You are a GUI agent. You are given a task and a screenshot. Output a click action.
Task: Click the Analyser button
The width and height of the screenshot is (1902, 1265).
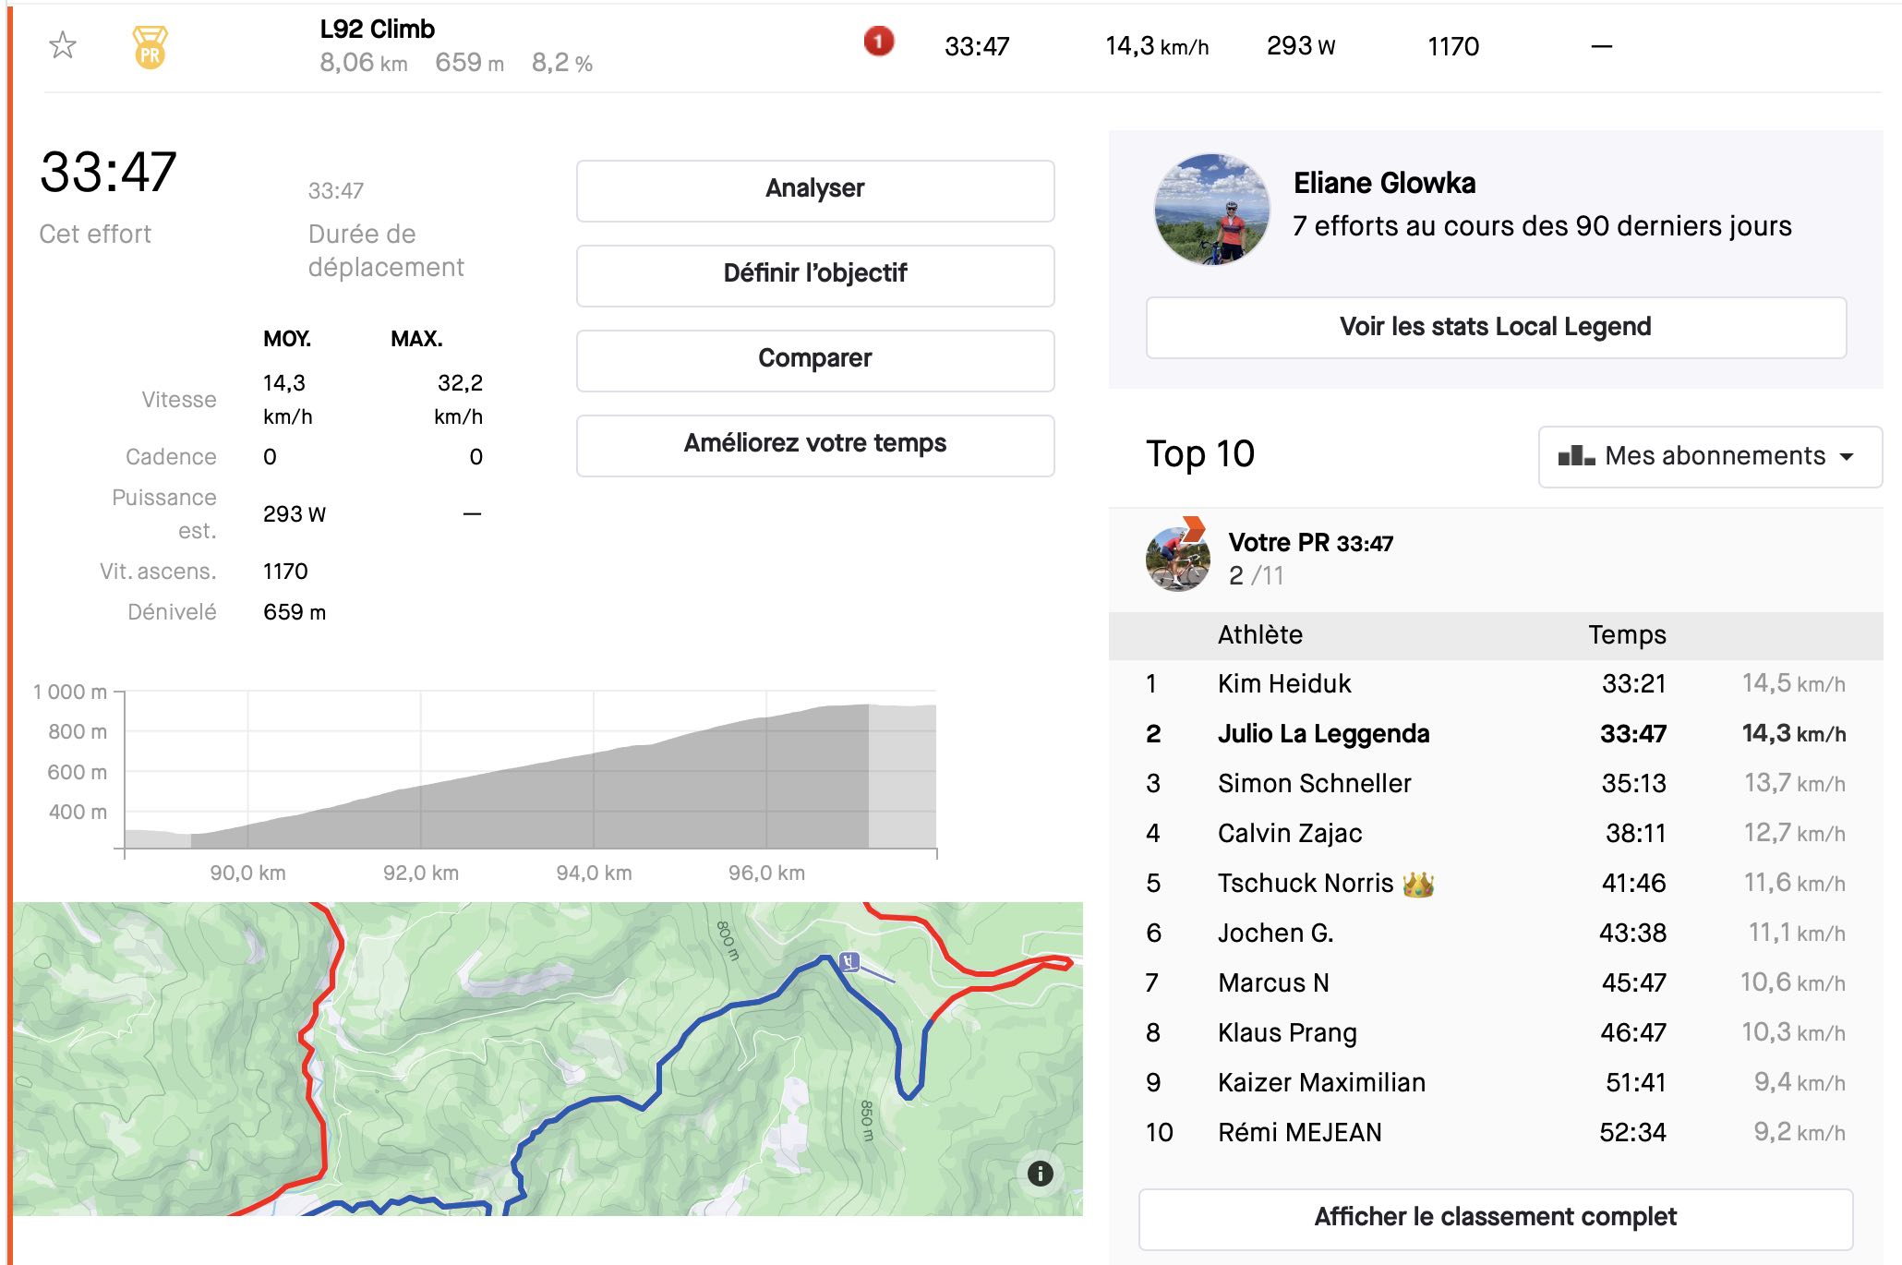(814, 189)
